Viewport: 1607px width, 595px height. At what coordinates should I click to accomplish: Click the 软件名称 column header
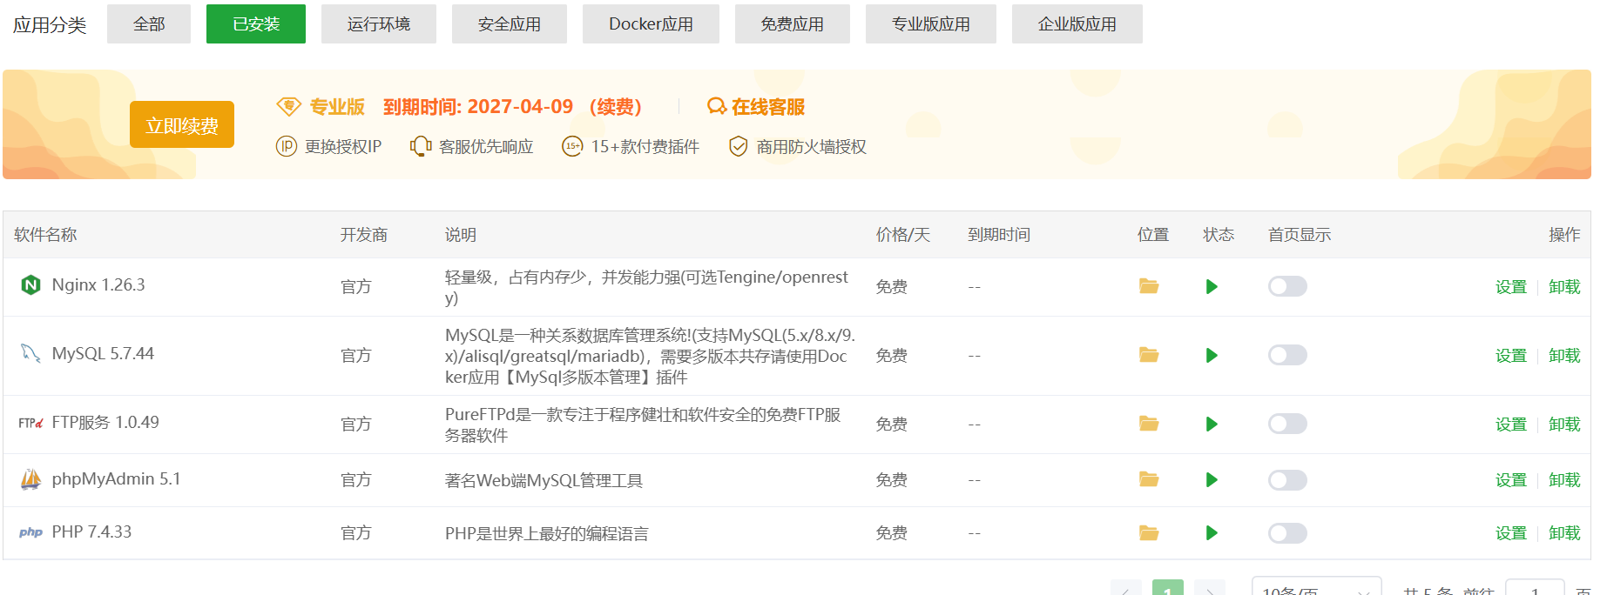(45, 235)
